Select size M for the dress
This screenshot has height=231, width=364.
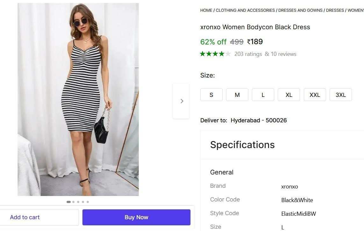[237, 95]
